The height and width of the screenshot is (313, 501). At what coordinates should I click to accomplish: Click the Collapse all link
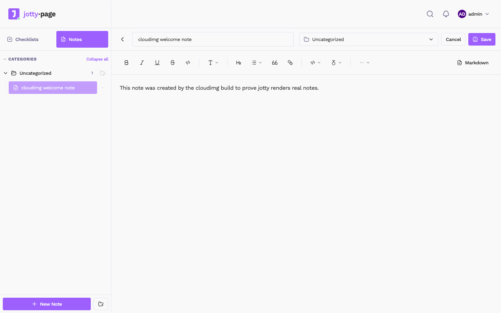[x=97, y=59]
